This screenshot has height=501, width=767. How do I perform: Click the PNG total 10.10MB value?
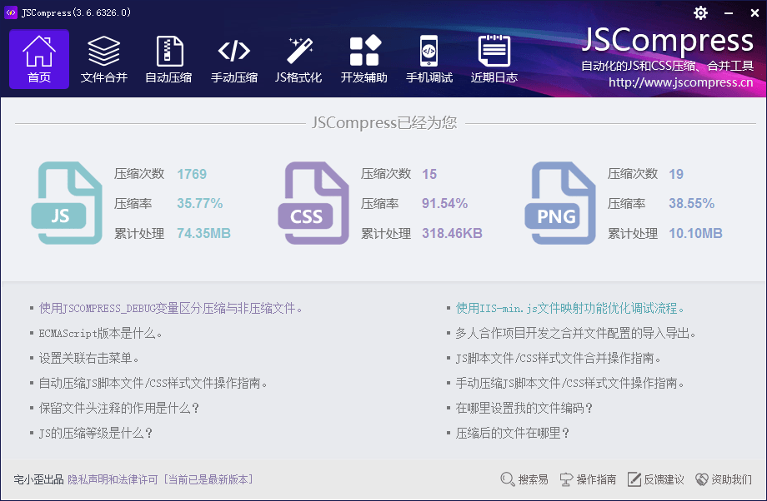pos(695,233)
